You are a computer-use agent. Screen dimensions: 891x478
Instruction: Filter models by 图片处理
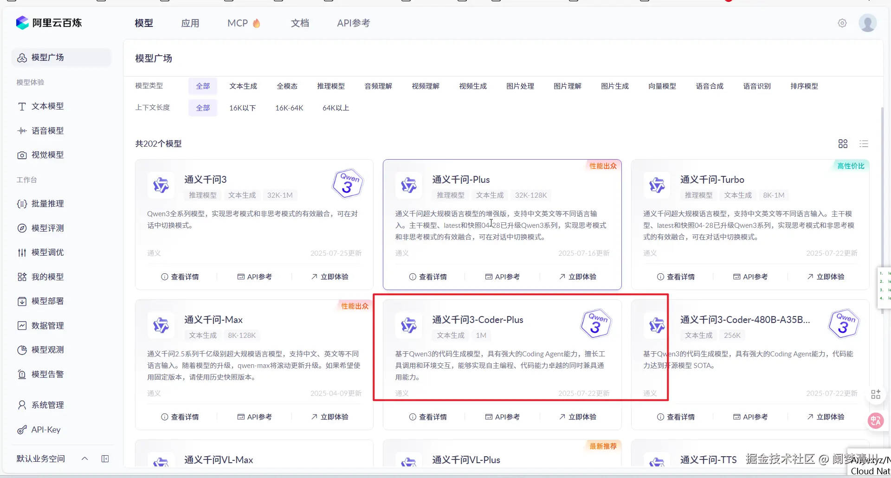coord(520,86)
